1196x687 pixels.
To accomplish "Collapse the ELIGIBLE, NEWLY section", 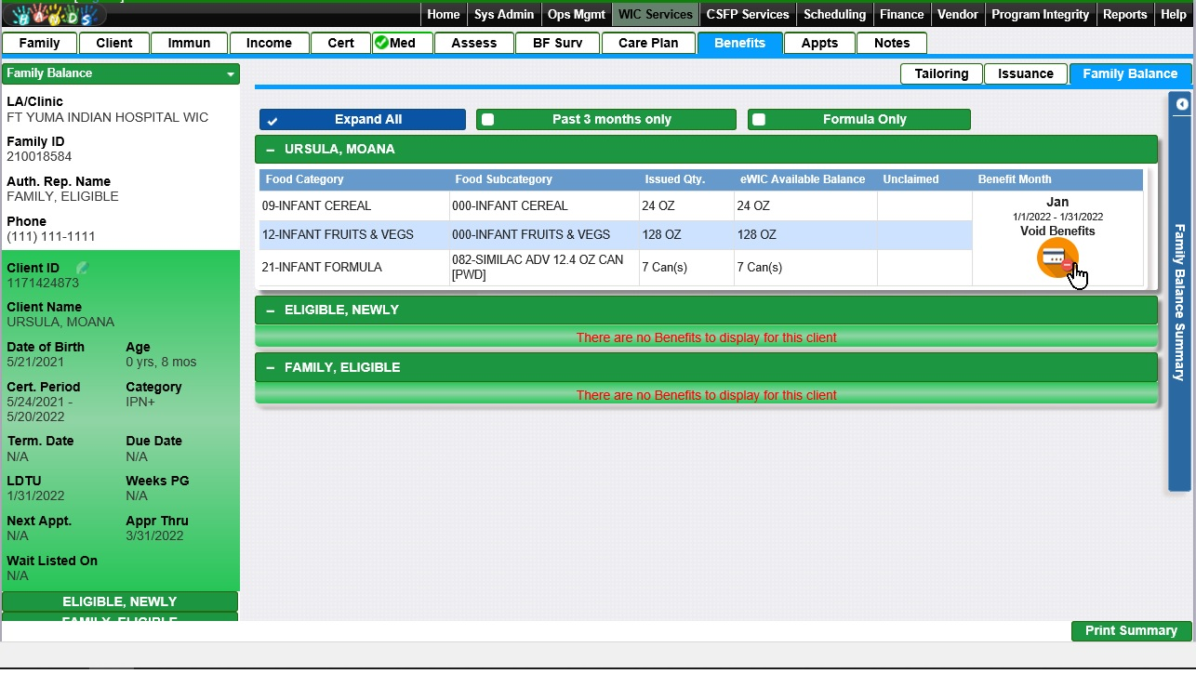I will 271,310.
